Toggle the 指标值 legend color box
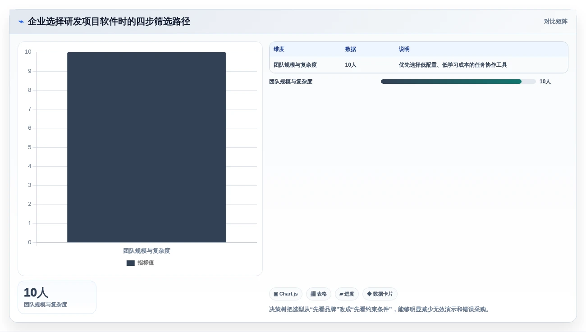The image size is (586, 332). click(131, 263)
